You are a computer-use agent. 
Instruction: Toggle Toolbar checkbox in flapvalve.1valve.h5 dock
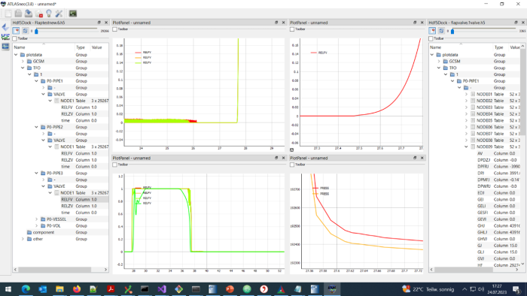click(x=431, y=38)
